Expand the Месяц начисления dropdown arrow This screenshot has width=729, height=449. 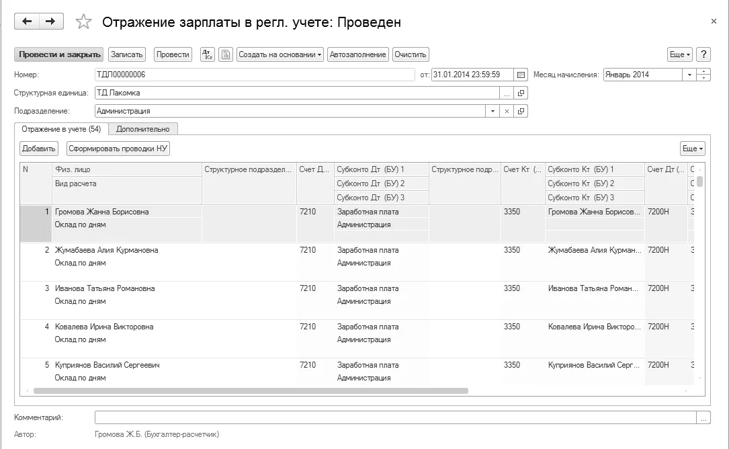pyautogui.click(x=689, y=75)
